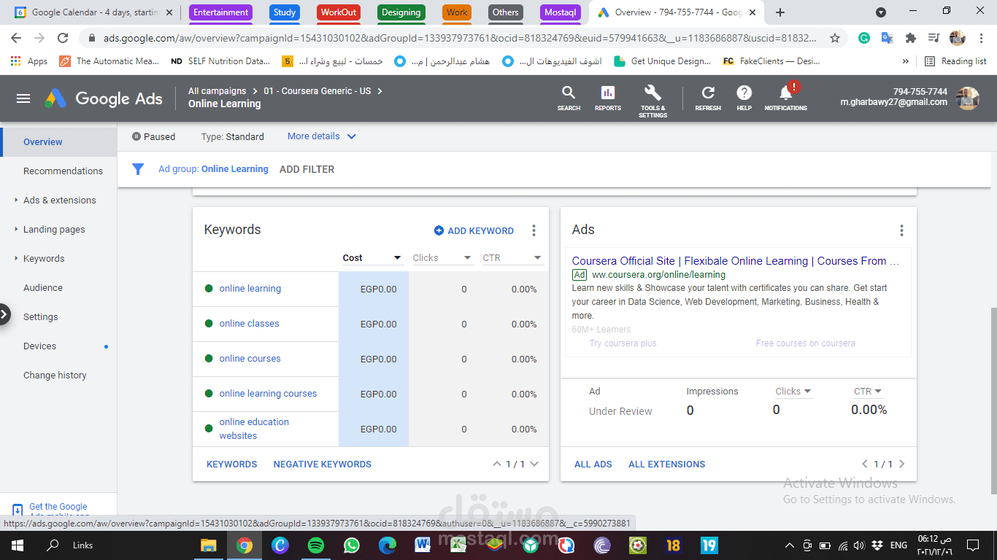Switch to the Google Calendar tab
The height and width of the screenshot is (560, 997).
95,12
